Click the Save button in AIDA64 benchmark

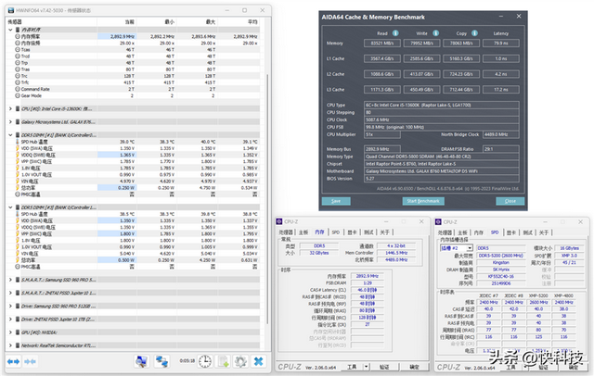[336, 200]
